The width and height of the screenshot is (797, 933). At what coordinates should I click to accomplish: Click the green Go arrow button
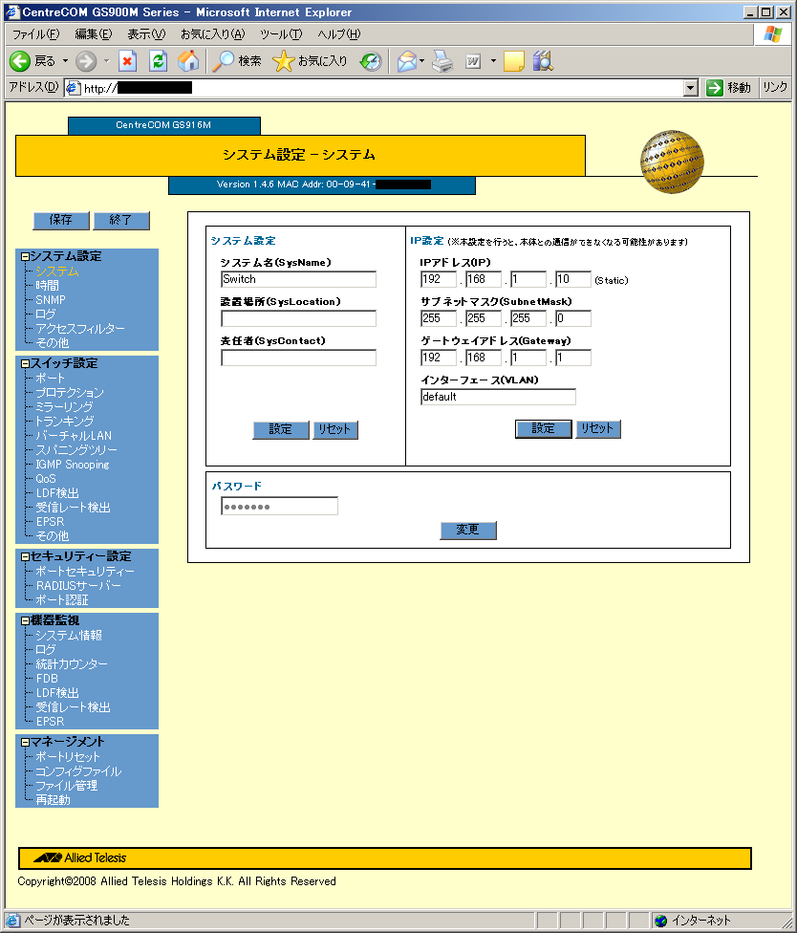tap(714, 88)
